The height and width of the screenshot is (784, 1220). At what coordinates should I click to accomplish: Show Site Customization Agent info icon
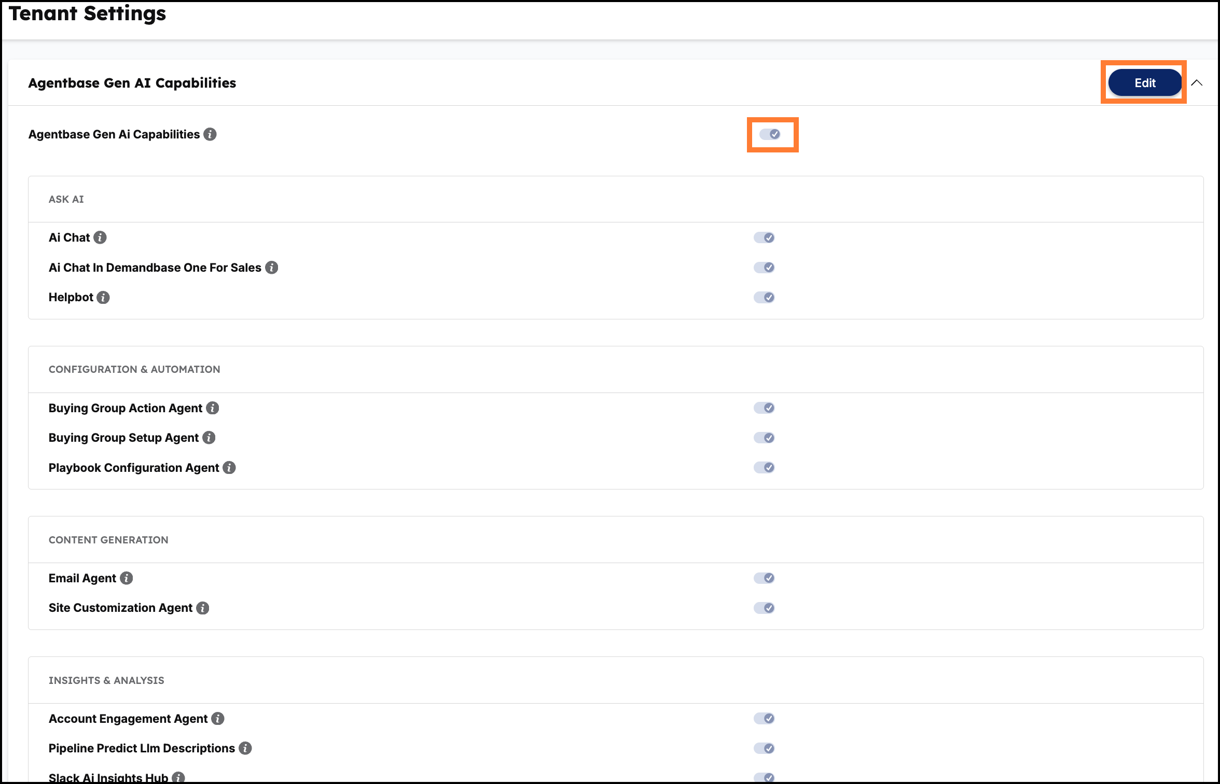tap(203, 608)
